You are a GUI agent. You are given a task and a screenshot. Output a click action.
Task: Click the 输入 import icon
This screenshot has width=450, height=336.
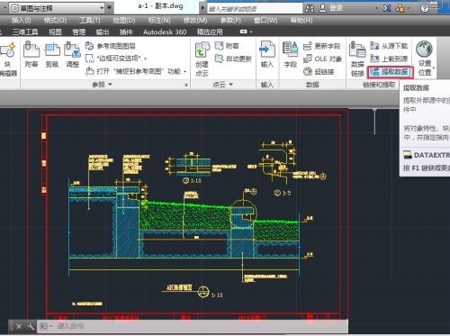(267, 55)
